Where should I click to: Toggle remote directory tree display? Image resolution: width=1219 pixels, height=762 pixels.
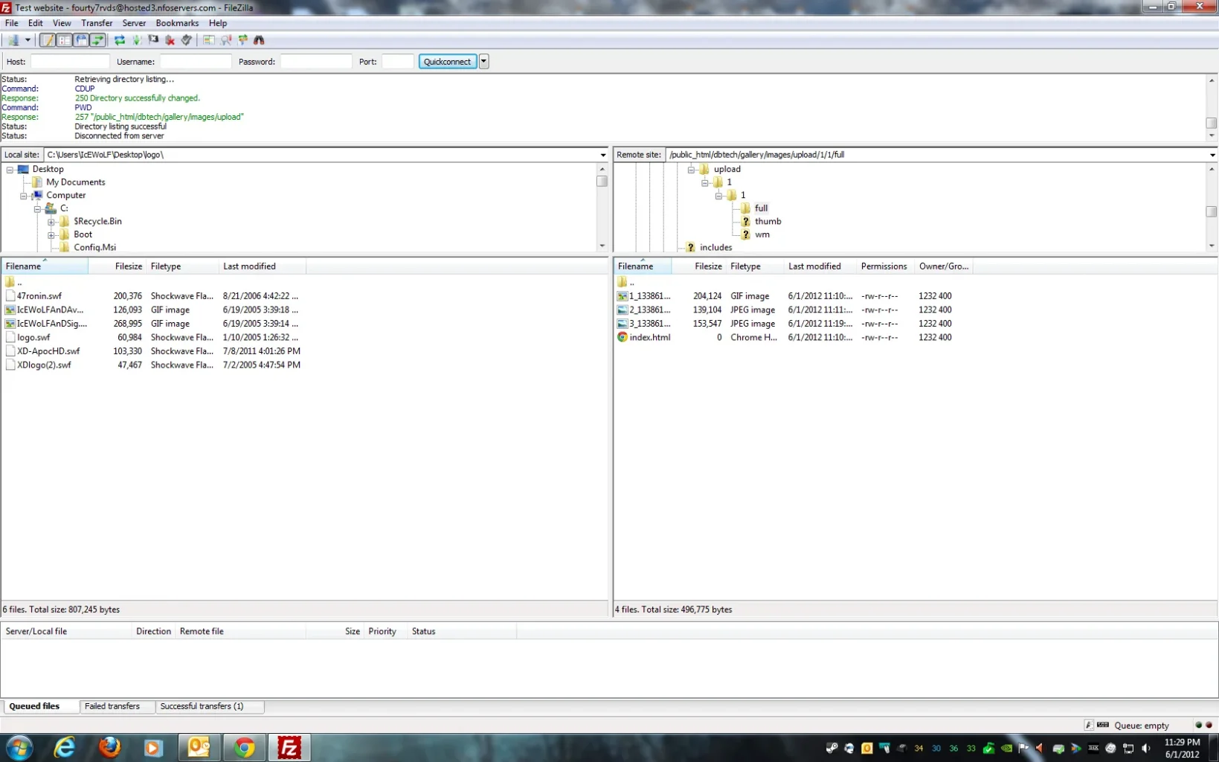click(x=81, y=40)
